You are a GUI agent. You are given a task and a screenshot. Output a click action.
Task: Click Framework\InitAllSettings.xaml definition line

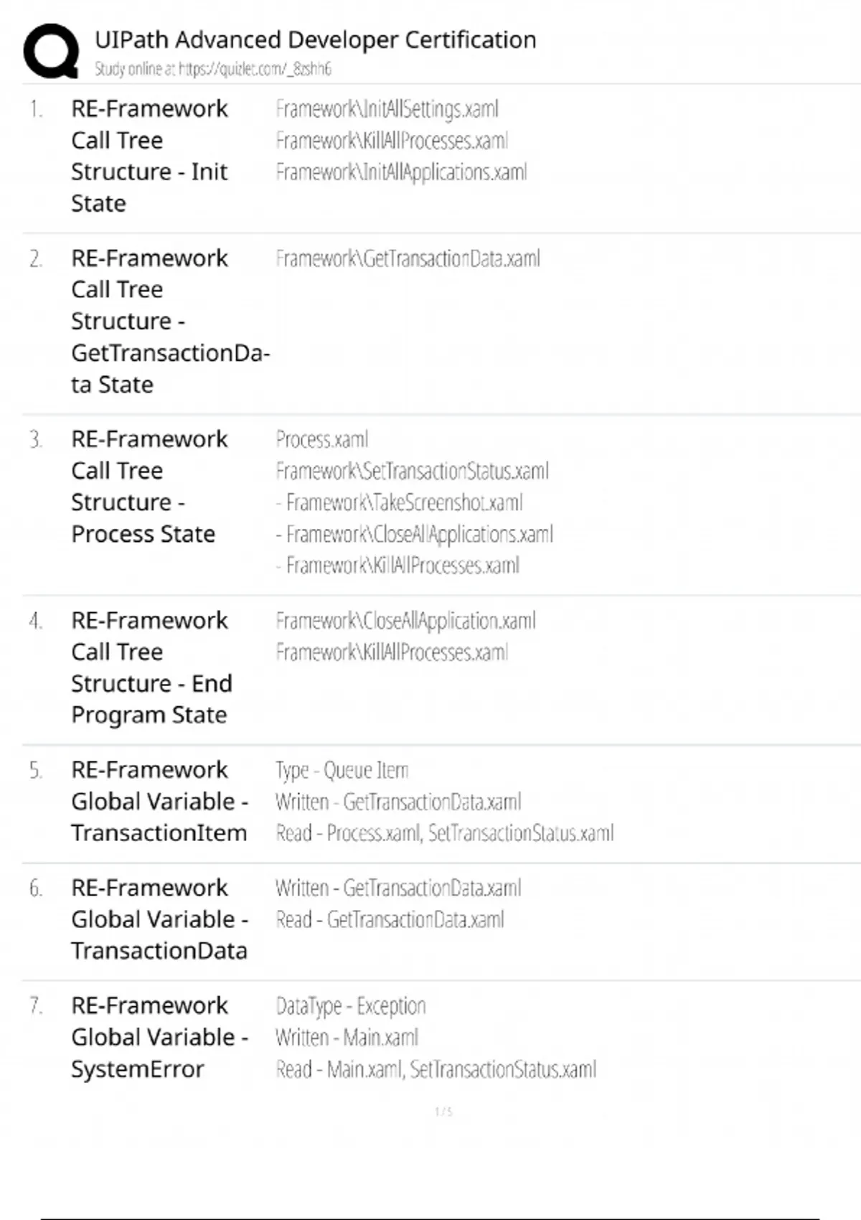click(387, 109)
